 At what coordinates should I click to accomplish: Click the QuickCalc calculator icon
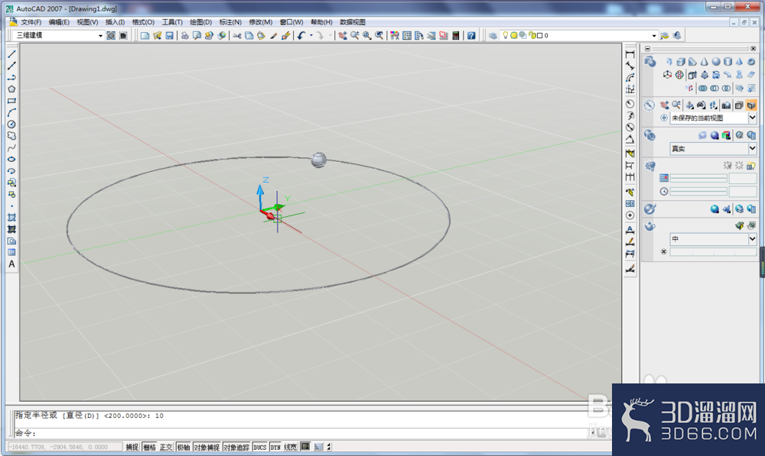click(456, 36)
